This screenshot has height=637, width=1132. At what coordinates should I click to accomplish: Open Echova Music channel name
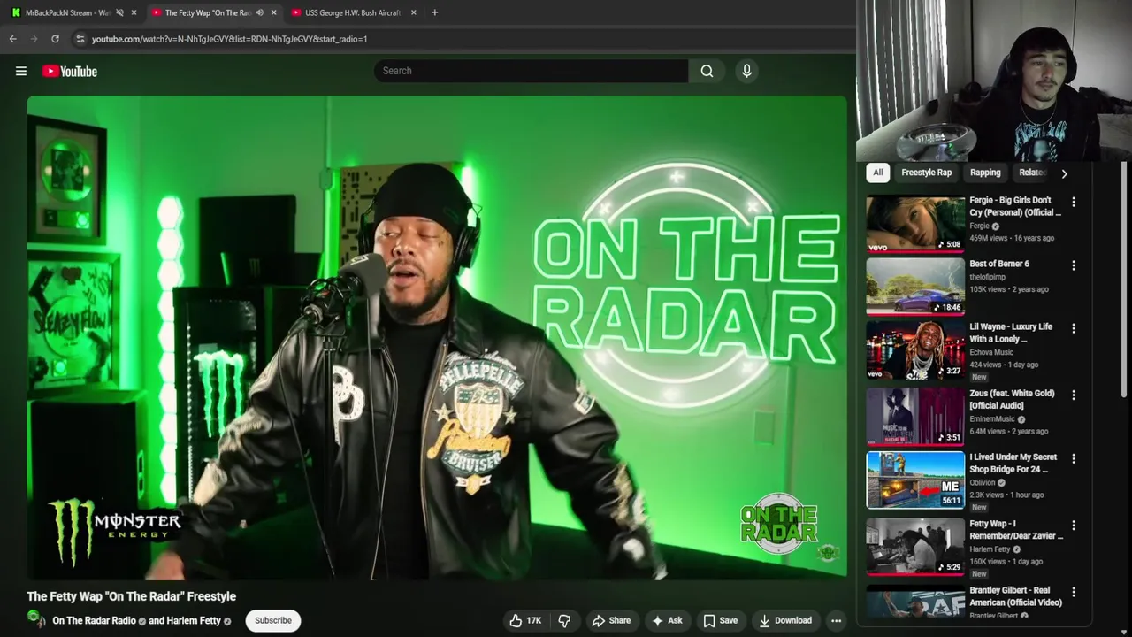pyautogui.click(x=991, y=352)
